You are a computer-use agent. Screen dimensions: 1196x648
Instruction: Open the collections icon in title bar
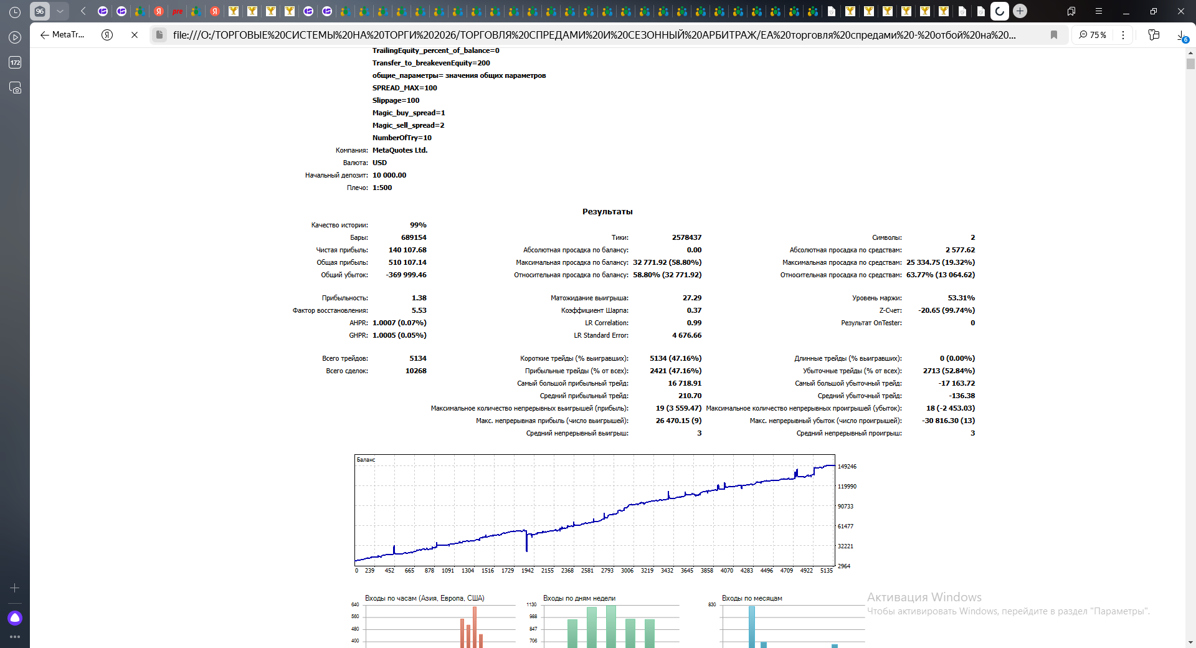coord(1071,11)
